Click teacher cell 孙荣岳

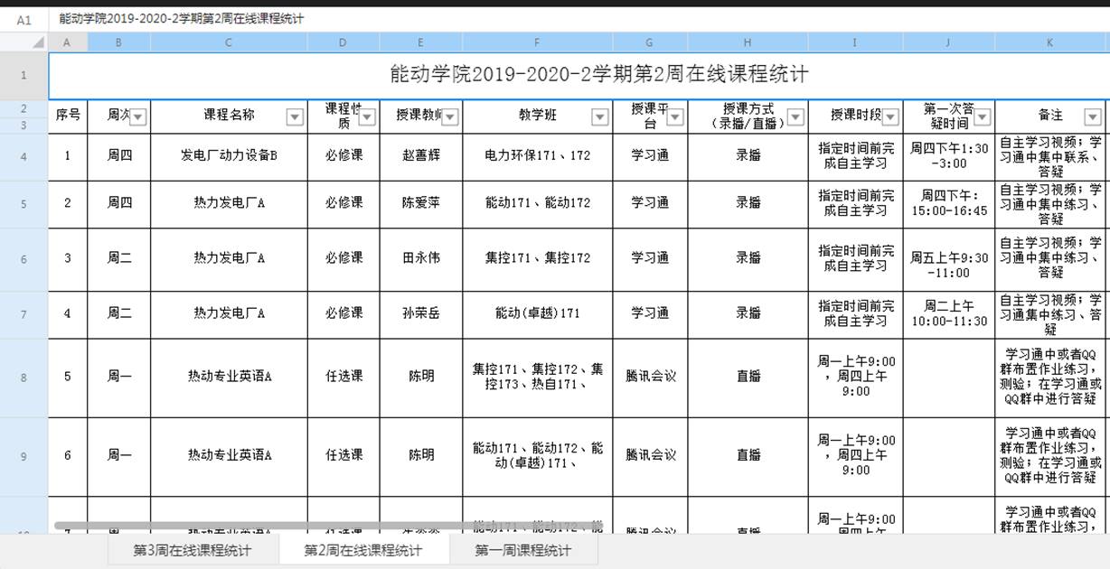421,313
